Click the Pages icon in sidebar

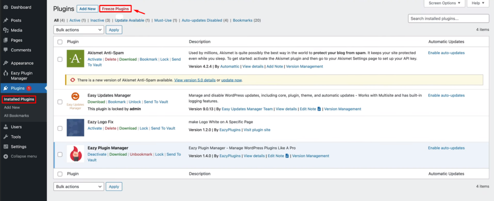tap(5, 40)
